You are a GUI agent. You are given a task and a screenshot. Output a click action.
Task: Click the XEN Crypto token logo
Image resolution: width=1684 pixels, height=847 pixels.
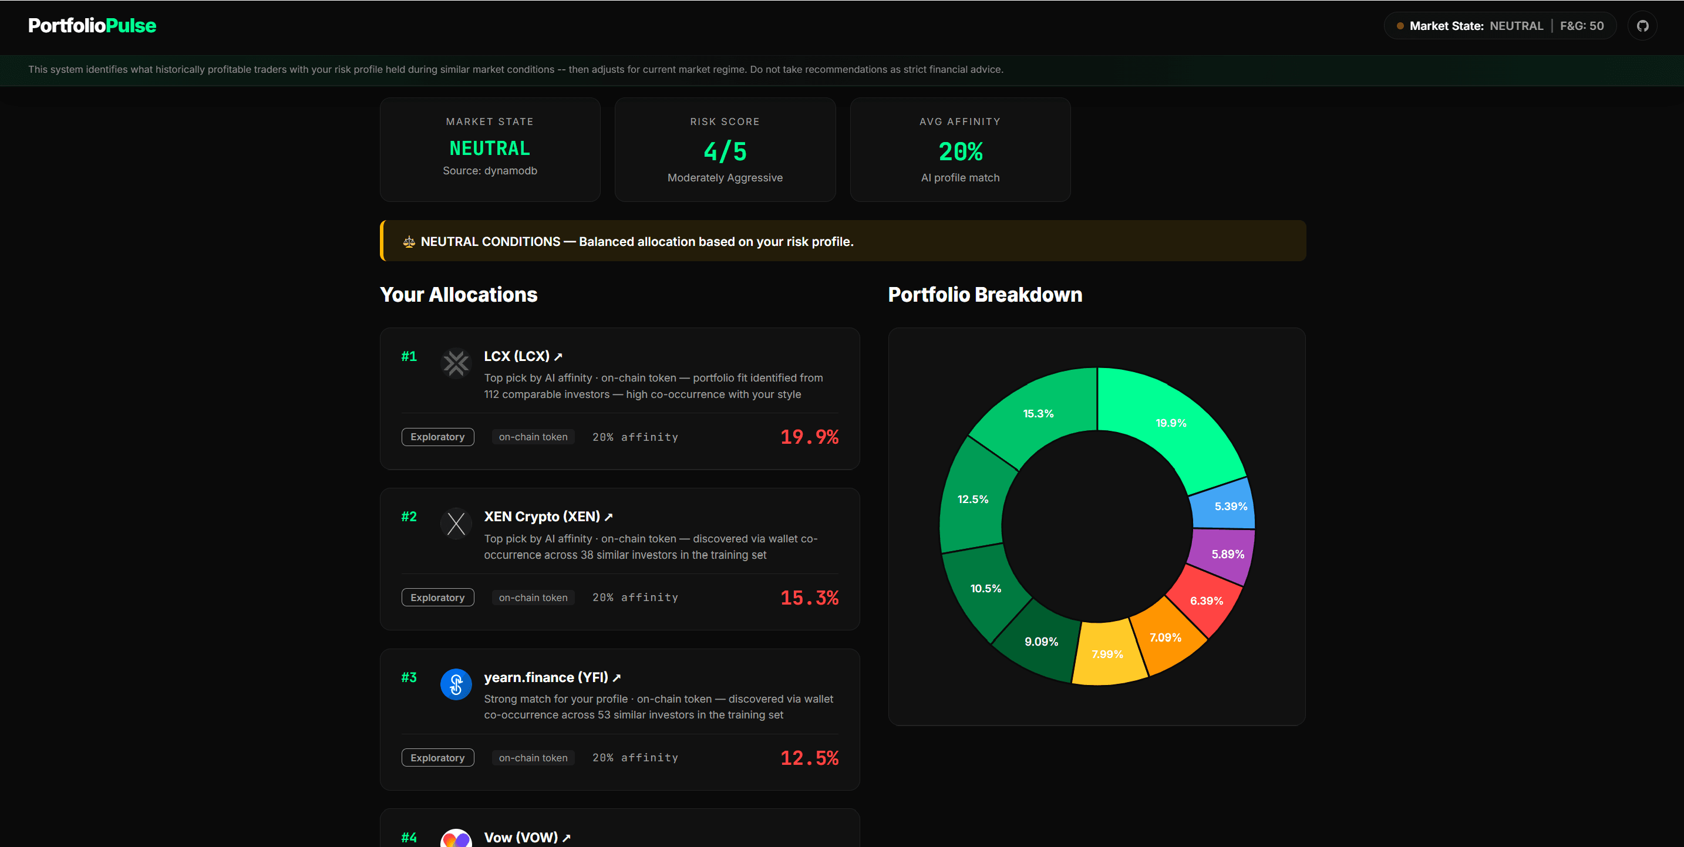point(456,524)
